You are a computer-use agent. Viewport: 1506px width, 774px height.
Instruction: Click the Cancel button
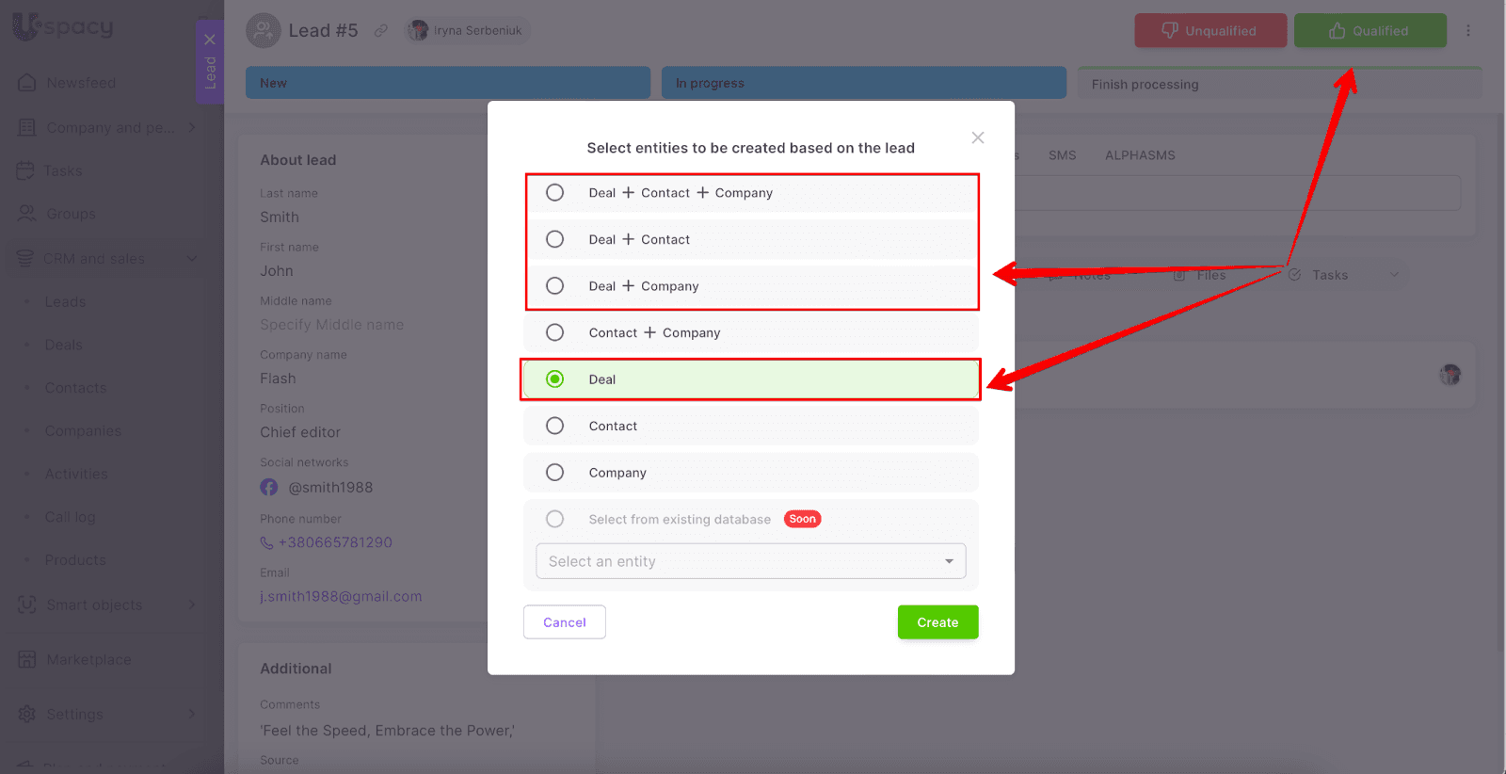(x=564, y=622)
